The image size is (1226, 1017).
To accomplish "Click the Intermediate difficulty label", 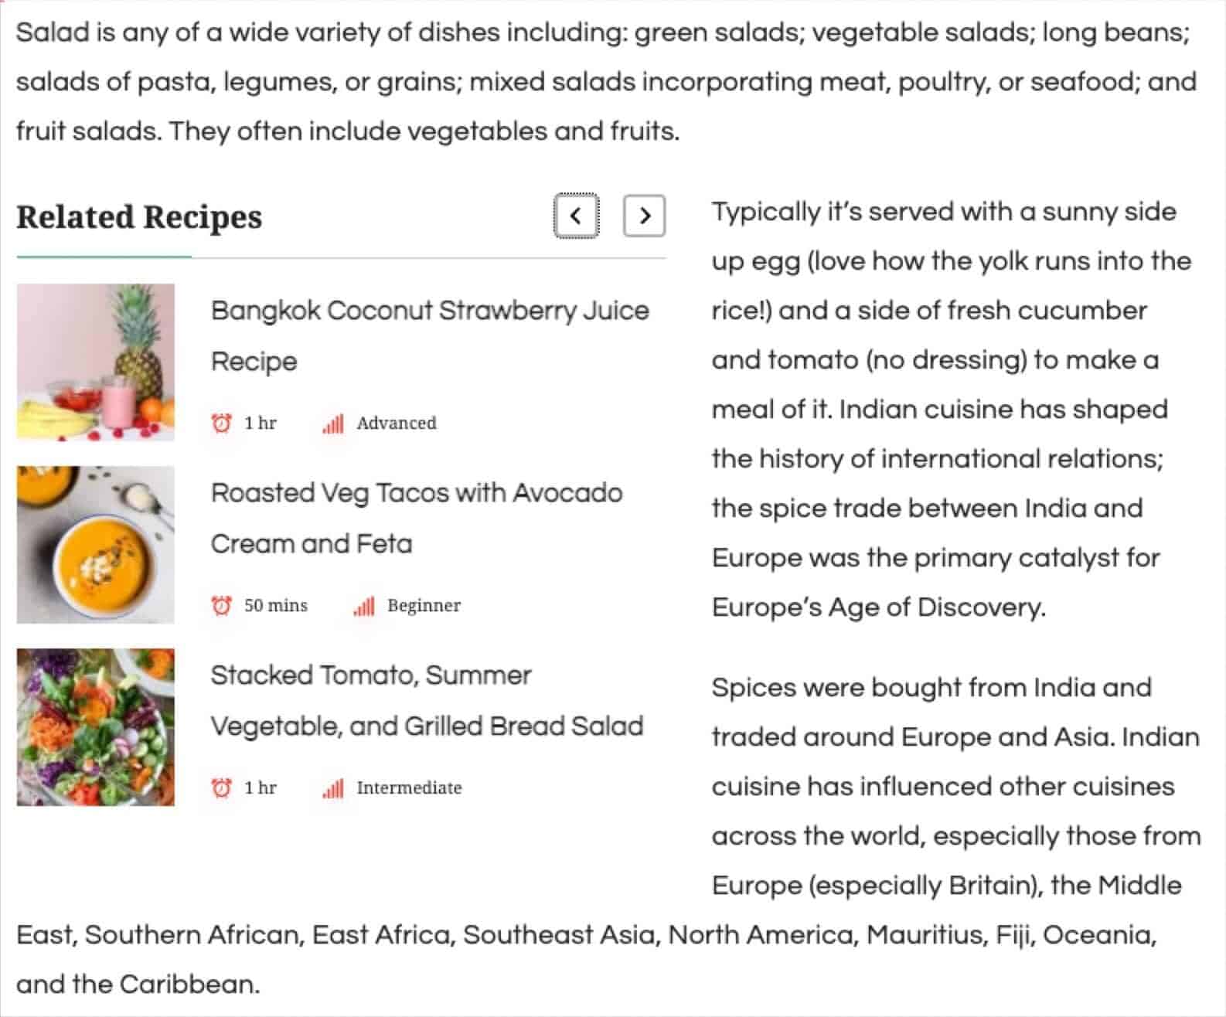I will pyautogui.click(x=410, y=788).
